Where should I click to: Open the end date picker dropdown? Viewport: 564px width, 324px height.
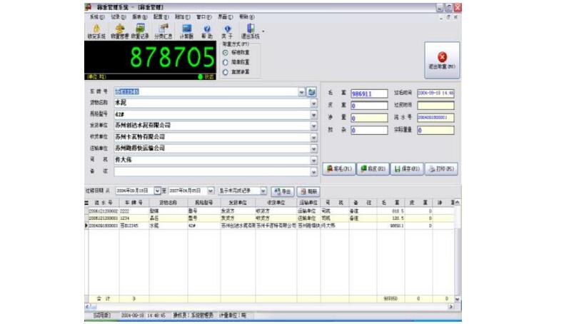pos(211,191)
